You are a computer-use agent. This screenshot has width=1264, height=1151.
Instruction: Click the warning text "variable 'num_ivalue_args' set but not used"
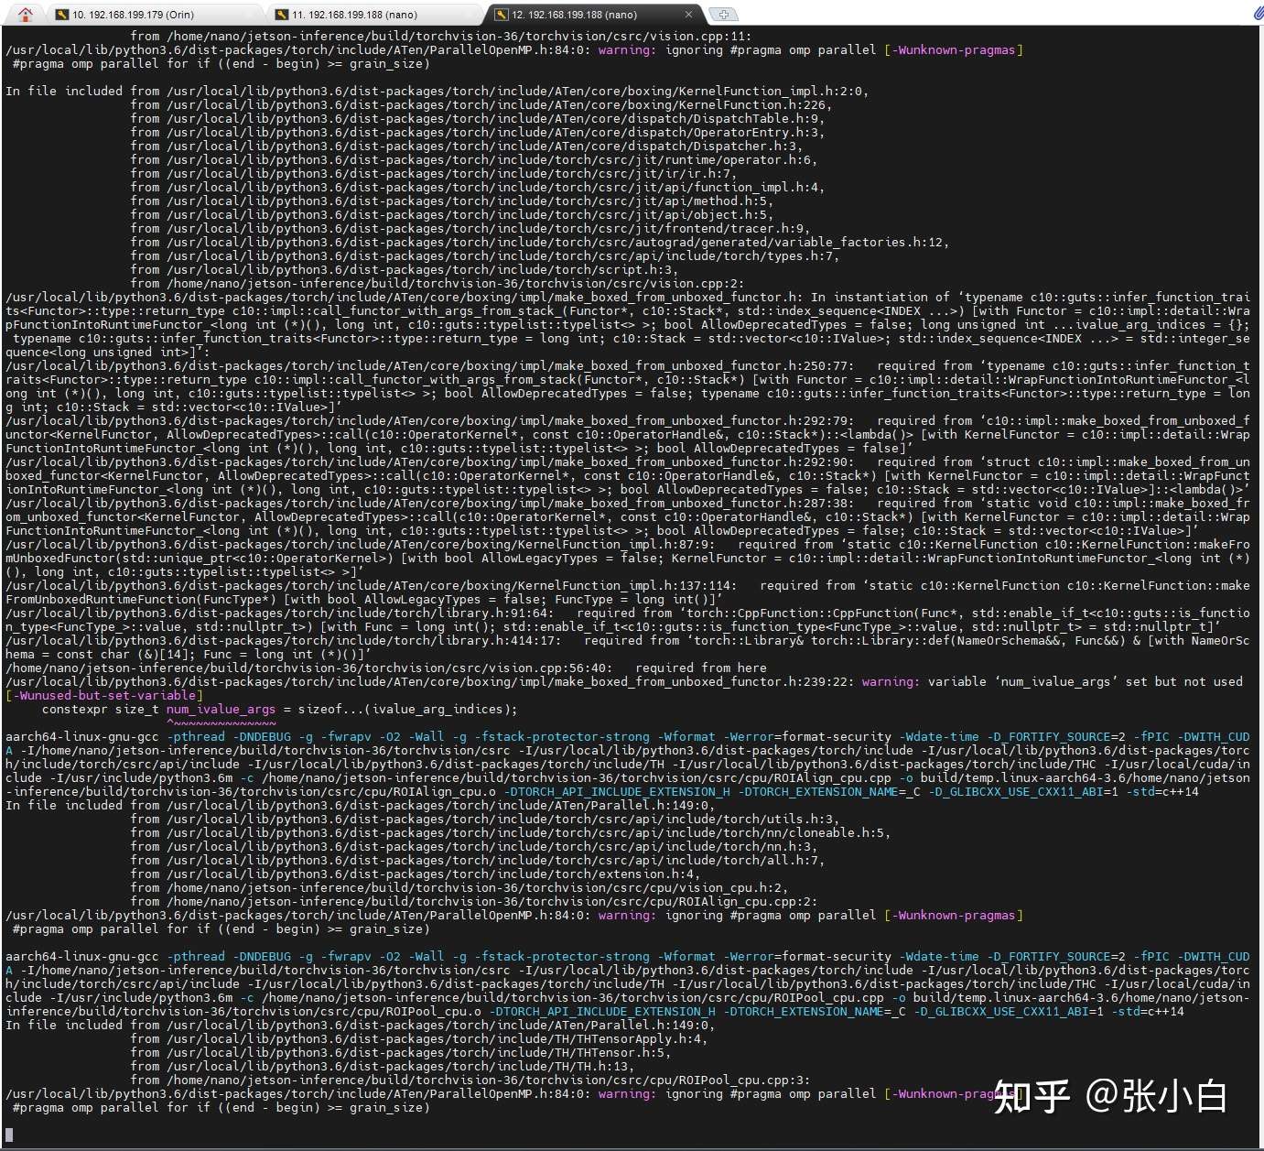coord(1086,682)
